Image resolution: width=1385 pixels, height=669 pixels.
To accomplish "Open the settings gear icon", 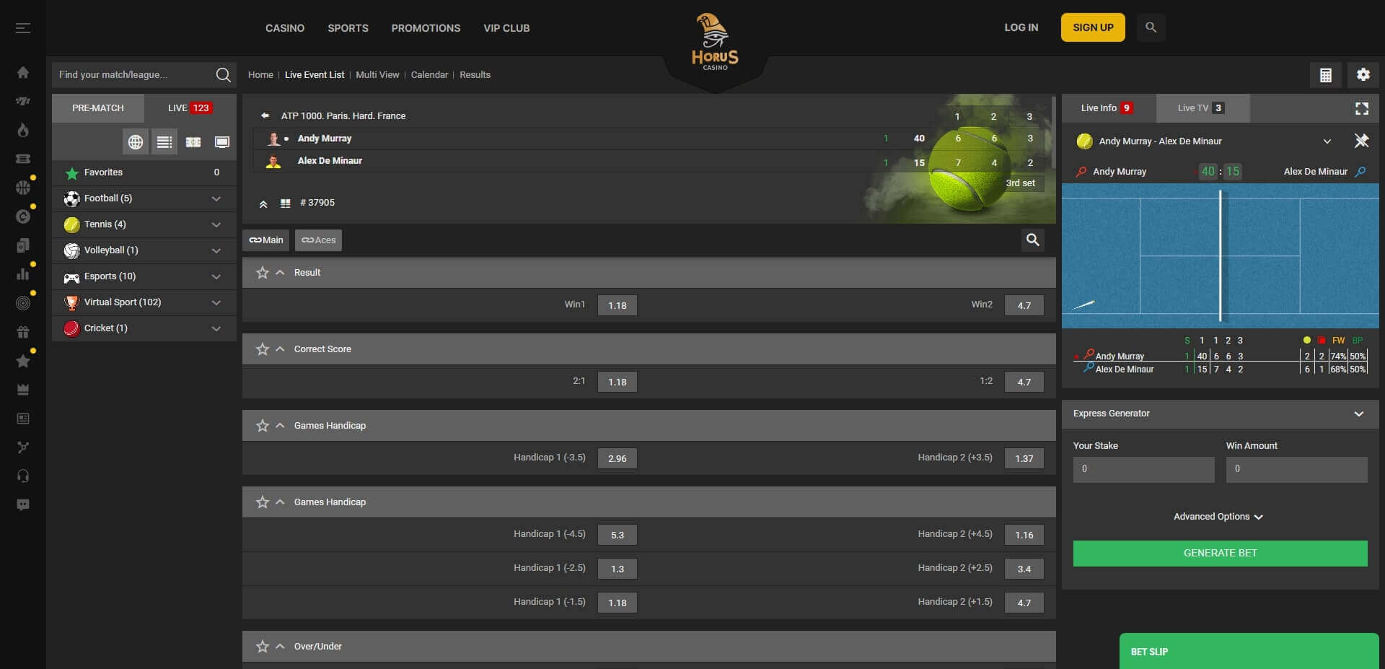I will click(1363, 74).
